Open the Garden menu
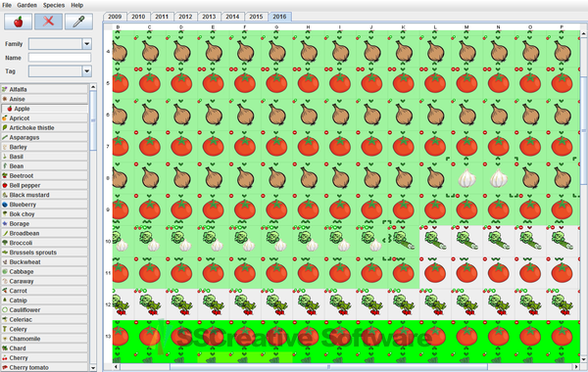This screenshot has height=372, width=588. [27, 5]
